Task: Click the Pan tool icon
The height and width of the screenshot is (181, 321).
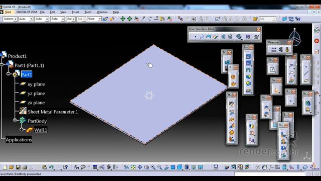Action: click(x=139, y=167)
